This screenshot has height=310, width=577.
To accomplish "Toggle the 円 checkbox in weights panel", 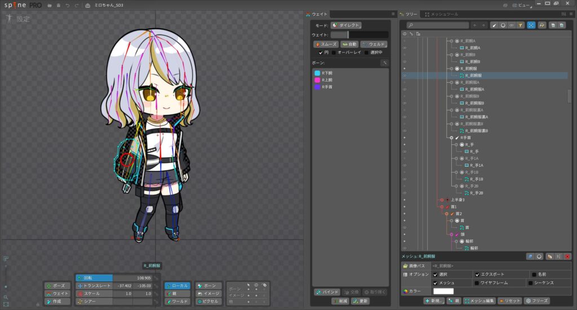I will (x=321, y=52).
